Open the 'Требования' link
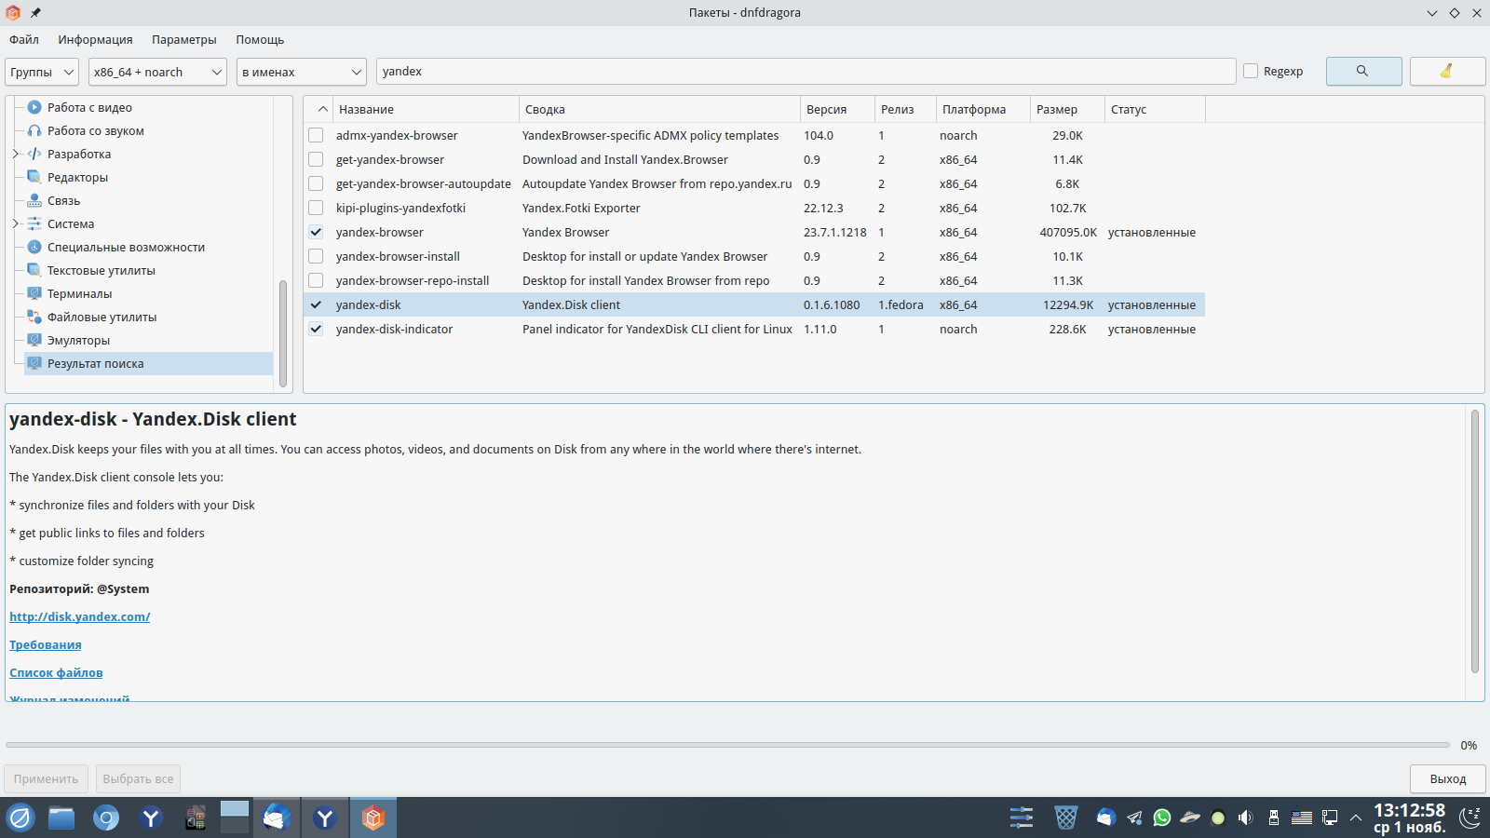This screenshot has width=1490, height=838. tap(46, 644)
